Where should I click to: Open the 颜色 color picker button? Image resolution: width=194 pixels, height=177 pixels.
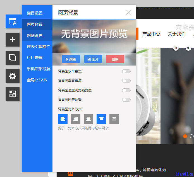click(x=71, y=59)
